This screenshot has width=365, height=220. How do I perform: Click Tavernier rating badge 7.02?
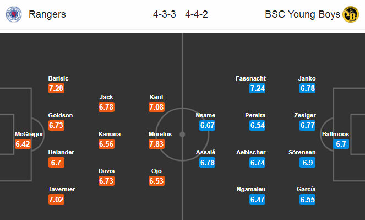pos(56,200)
